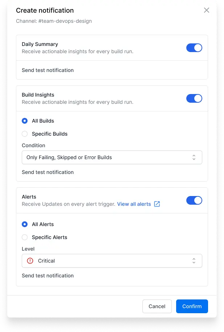The height and width of the screenshot is (332, 224).
Task: Select the All Alerts radio button
Action: click(x=25, y=224)
